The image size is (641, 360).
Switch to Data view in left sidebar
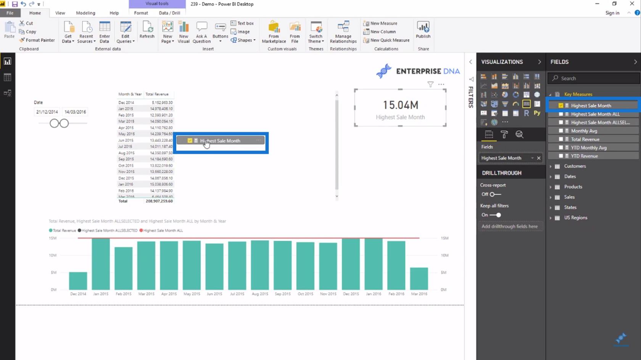tap(7, 77)
